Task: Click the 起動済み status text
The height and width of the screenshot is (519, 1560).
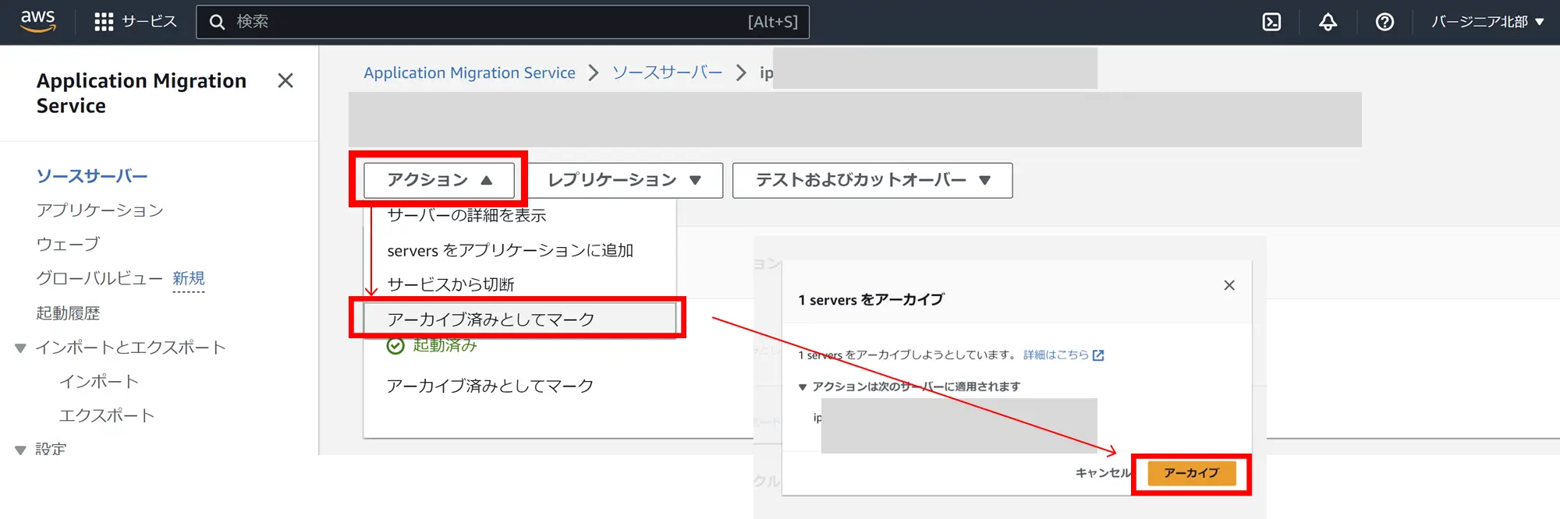Action: (x=445, y=346)
